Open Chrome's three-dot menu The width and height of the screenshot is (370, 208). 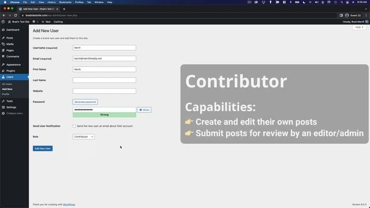(366, 16)
